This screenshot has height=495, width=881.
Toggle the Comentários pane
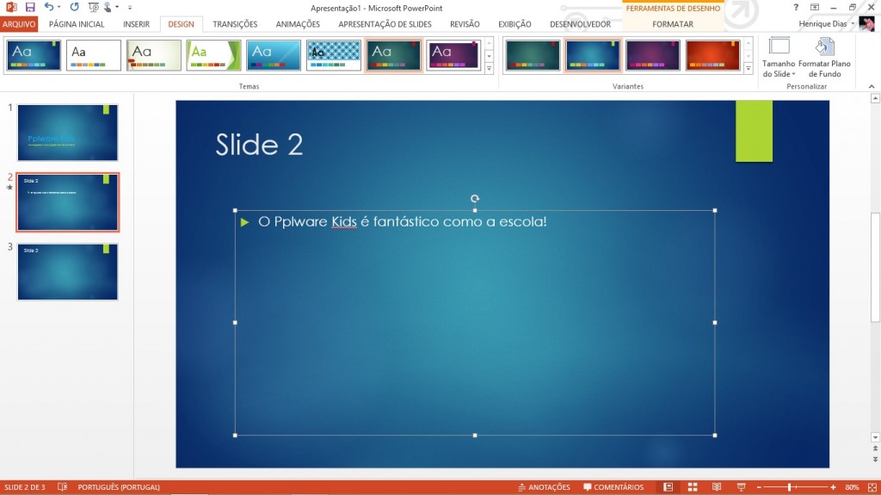coord(613,487)
